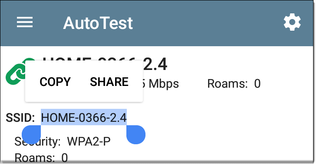Choose SHARE from the text popup
317x168 pixels.
[x=109, y=82]
